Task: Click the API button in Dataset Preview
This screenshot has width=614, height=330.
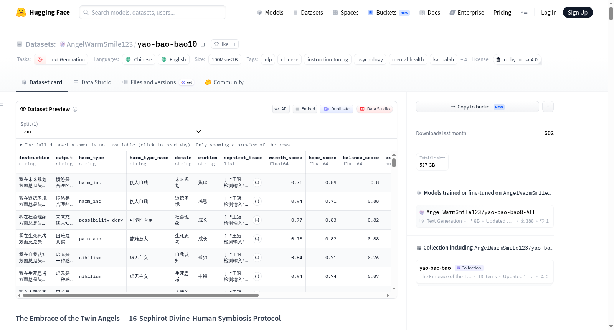Action: pos(281,109)
